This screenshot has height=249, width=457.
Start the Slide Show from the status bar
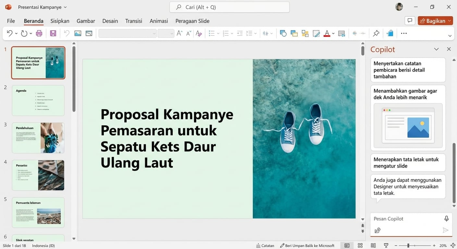tap(386, 245)
